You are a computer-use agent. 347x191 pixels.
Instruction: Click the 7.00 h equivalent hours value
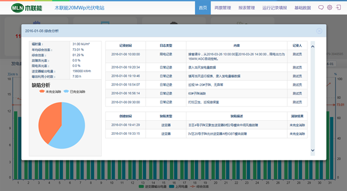tap(77, 77)
